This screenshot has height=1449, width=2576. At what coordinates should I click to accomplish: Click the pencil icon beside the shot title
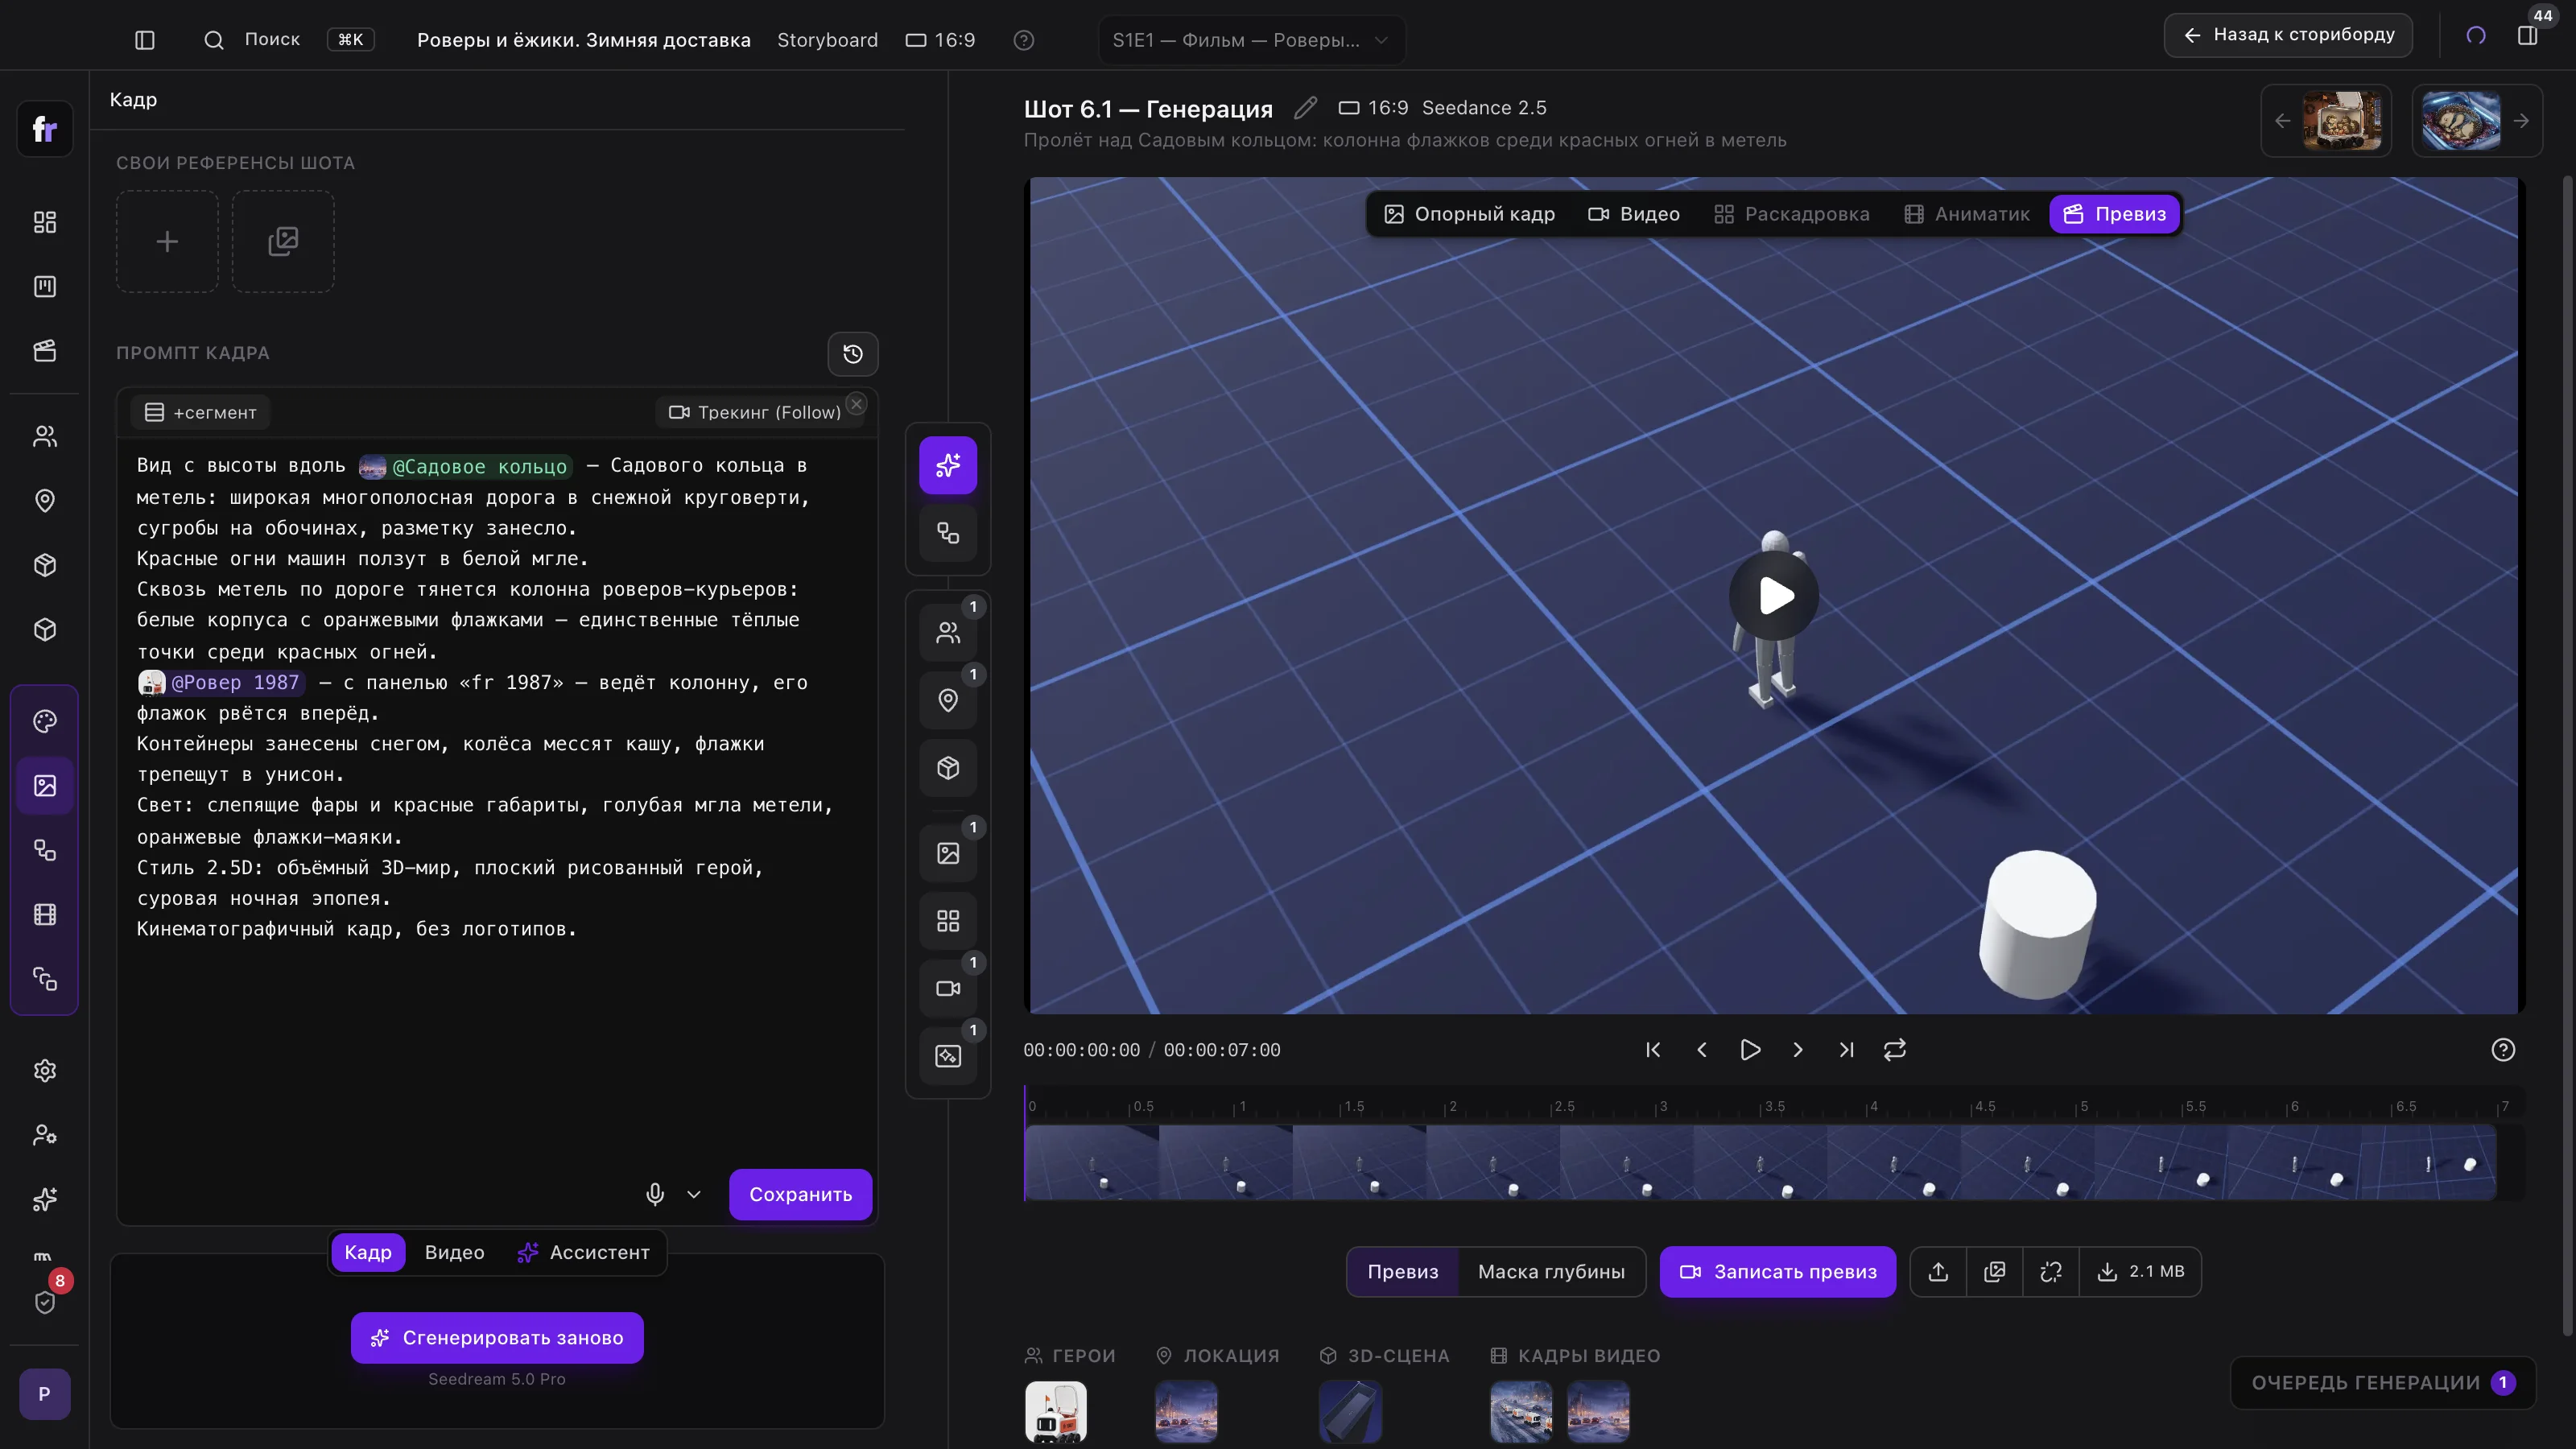[x=1305, y=108]
